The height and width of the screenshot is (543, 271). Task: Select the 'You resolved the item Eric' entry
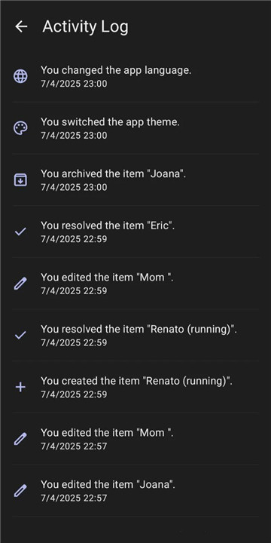pyautogui.click(x=135, y=232)
